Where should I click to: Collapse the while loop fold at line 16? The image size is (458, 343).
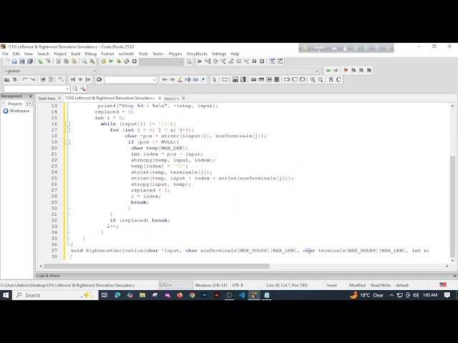point(68,124)
